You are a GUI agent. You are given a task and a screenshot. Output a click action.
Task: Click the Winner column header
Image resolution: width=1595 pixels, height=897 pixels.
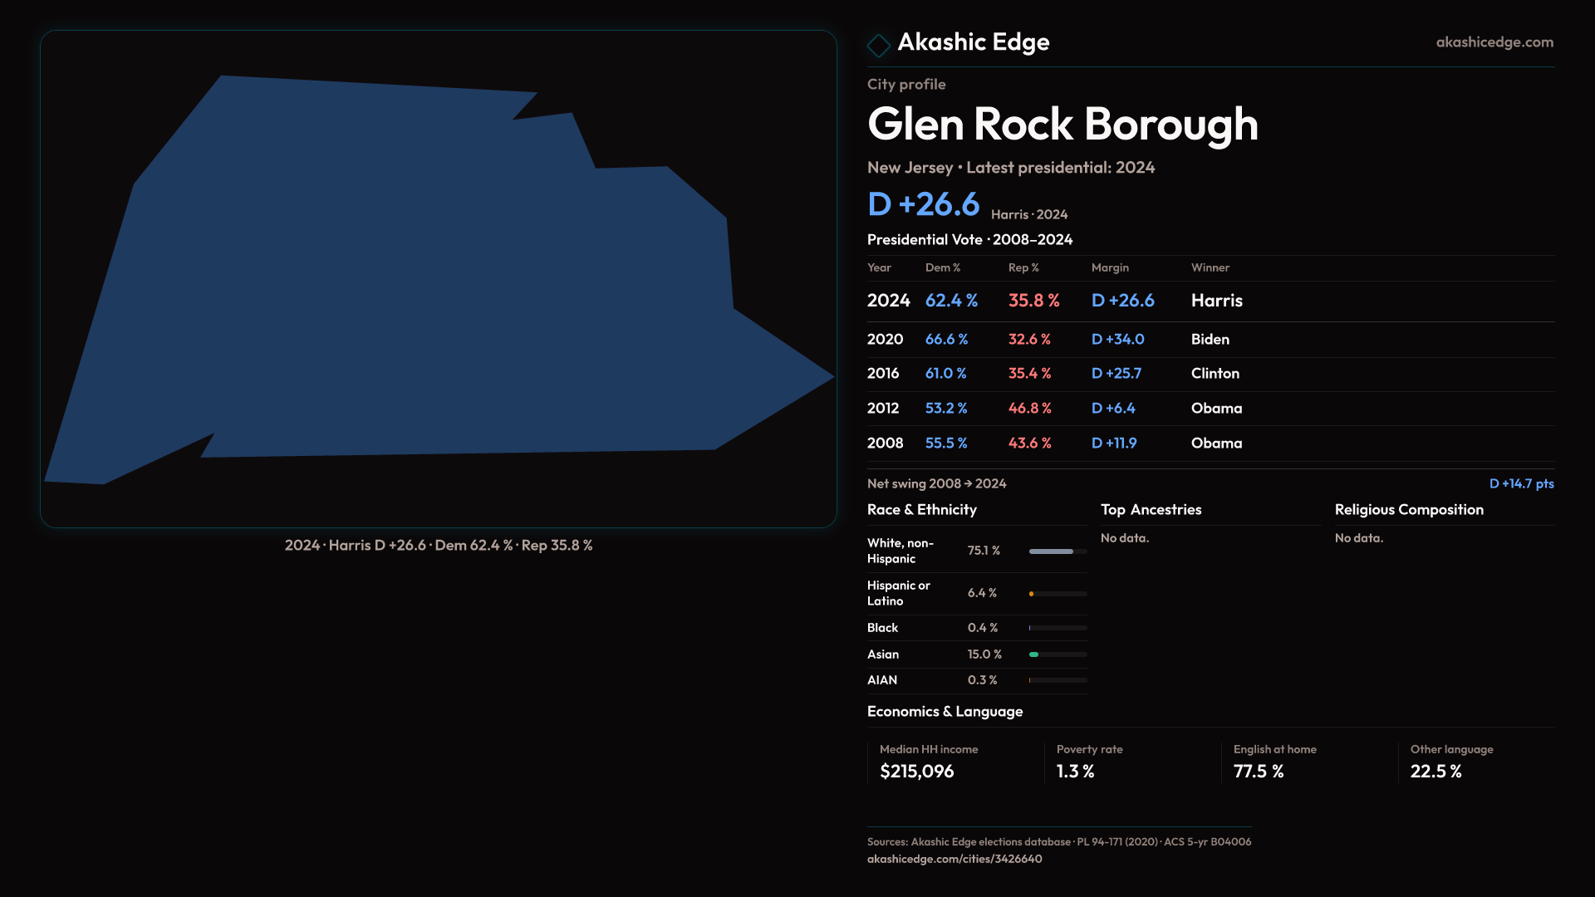click(x=1210, y=267)
